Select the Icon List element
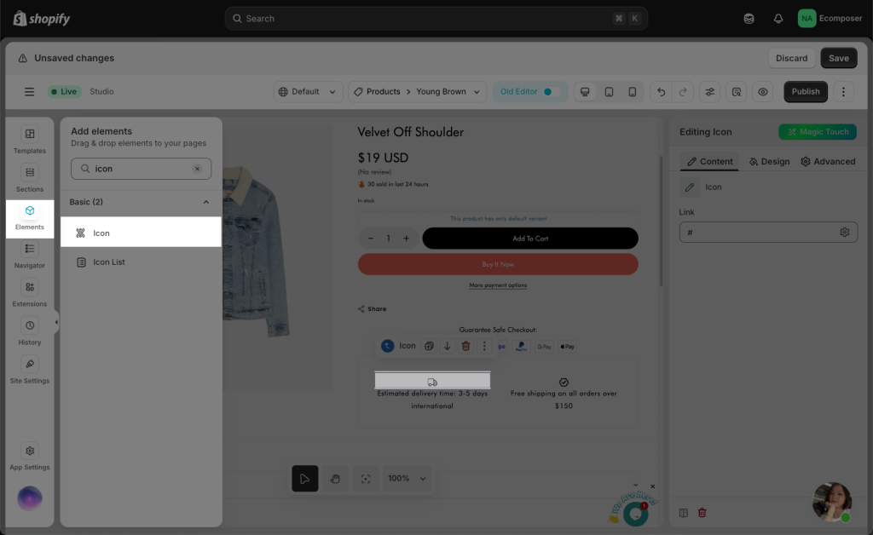Image resolution: width=873 pixels, height=535 pixels. tap(109, 262)
